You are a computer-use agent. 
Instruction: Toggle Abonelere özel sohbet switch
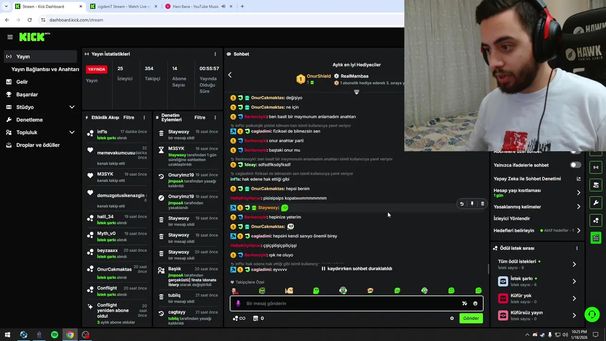[575, 152]
